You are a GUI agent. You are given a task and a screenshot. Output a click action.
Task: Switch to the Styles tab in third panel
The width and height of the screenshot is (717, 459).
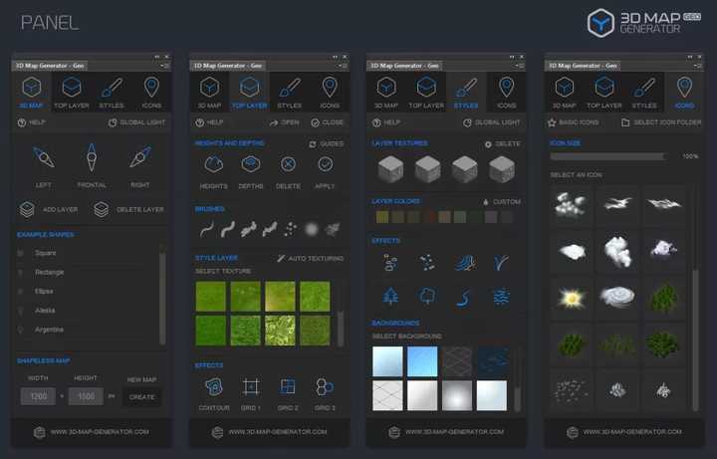(466, 91)
